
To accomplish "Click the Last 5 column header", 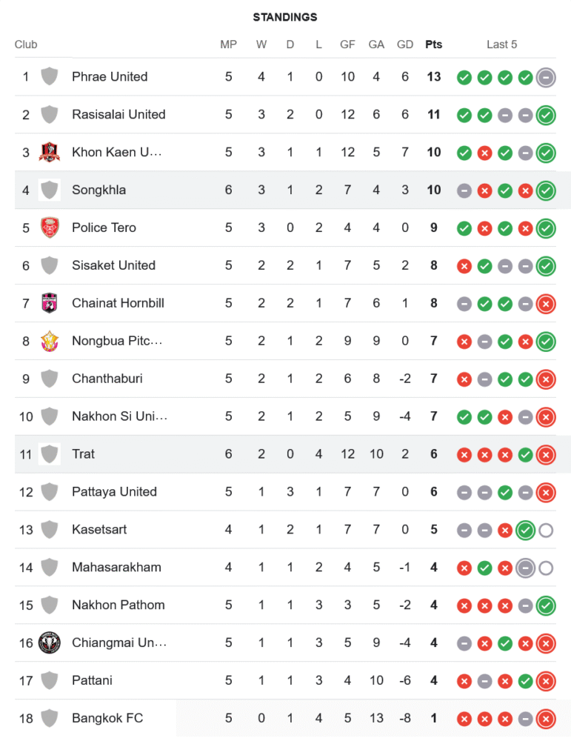I will (x=501, y=45).
